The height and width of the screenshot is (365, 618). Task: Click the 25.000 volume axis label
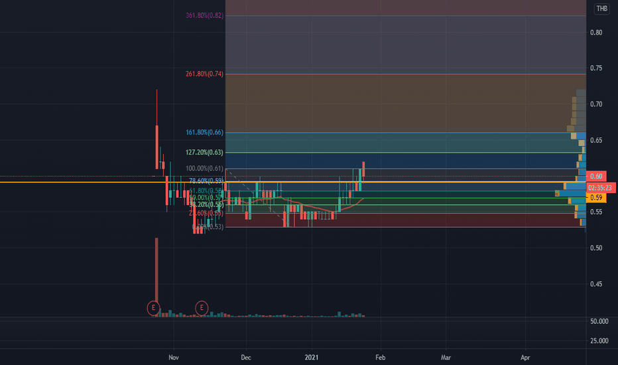[599, 340]
